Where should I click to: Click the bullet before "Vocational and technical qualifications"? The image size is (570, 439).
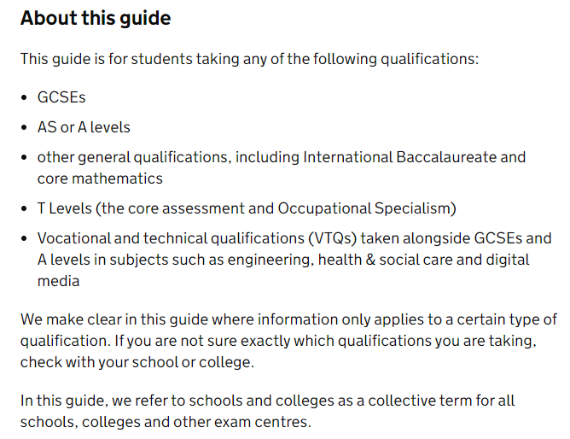(26, 238)
